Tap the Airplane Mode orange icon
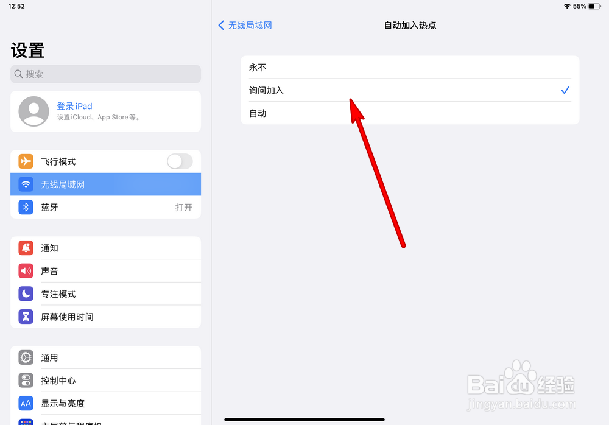Image resolution: width=609 pixels, height=425 pixels. [x=26, y=161]
